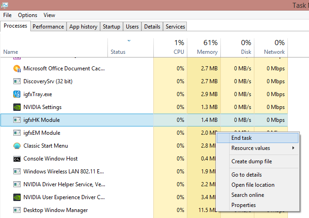This screenshot has height=218, width=309.
Task: Click the sort direction arrow above Status
Action: tap(129, 41)
